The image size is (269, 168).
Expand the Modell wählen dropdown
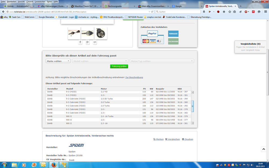coord(100,61)
